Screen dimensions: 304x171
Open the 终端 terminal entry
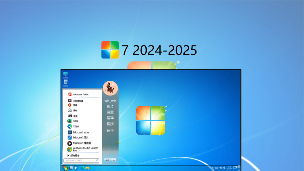click(73, 116)
